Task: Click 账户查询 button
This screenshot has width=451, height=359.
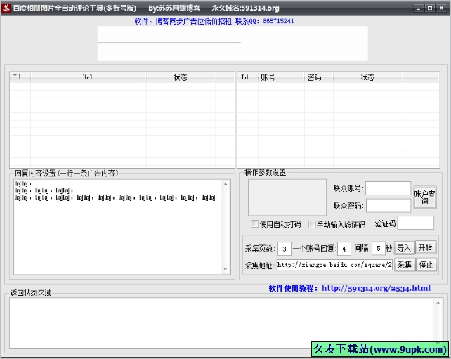Action: pyautogui.click(x=425, y=197)
